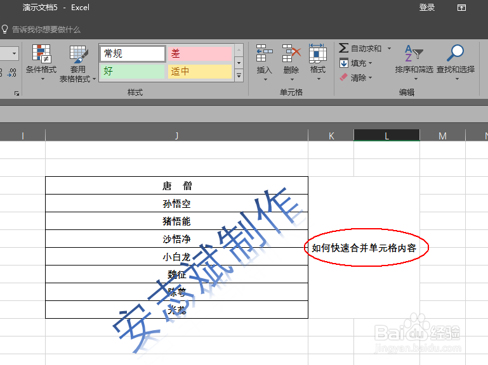Click the Delete cells icon (删除)

pos(291,53)
